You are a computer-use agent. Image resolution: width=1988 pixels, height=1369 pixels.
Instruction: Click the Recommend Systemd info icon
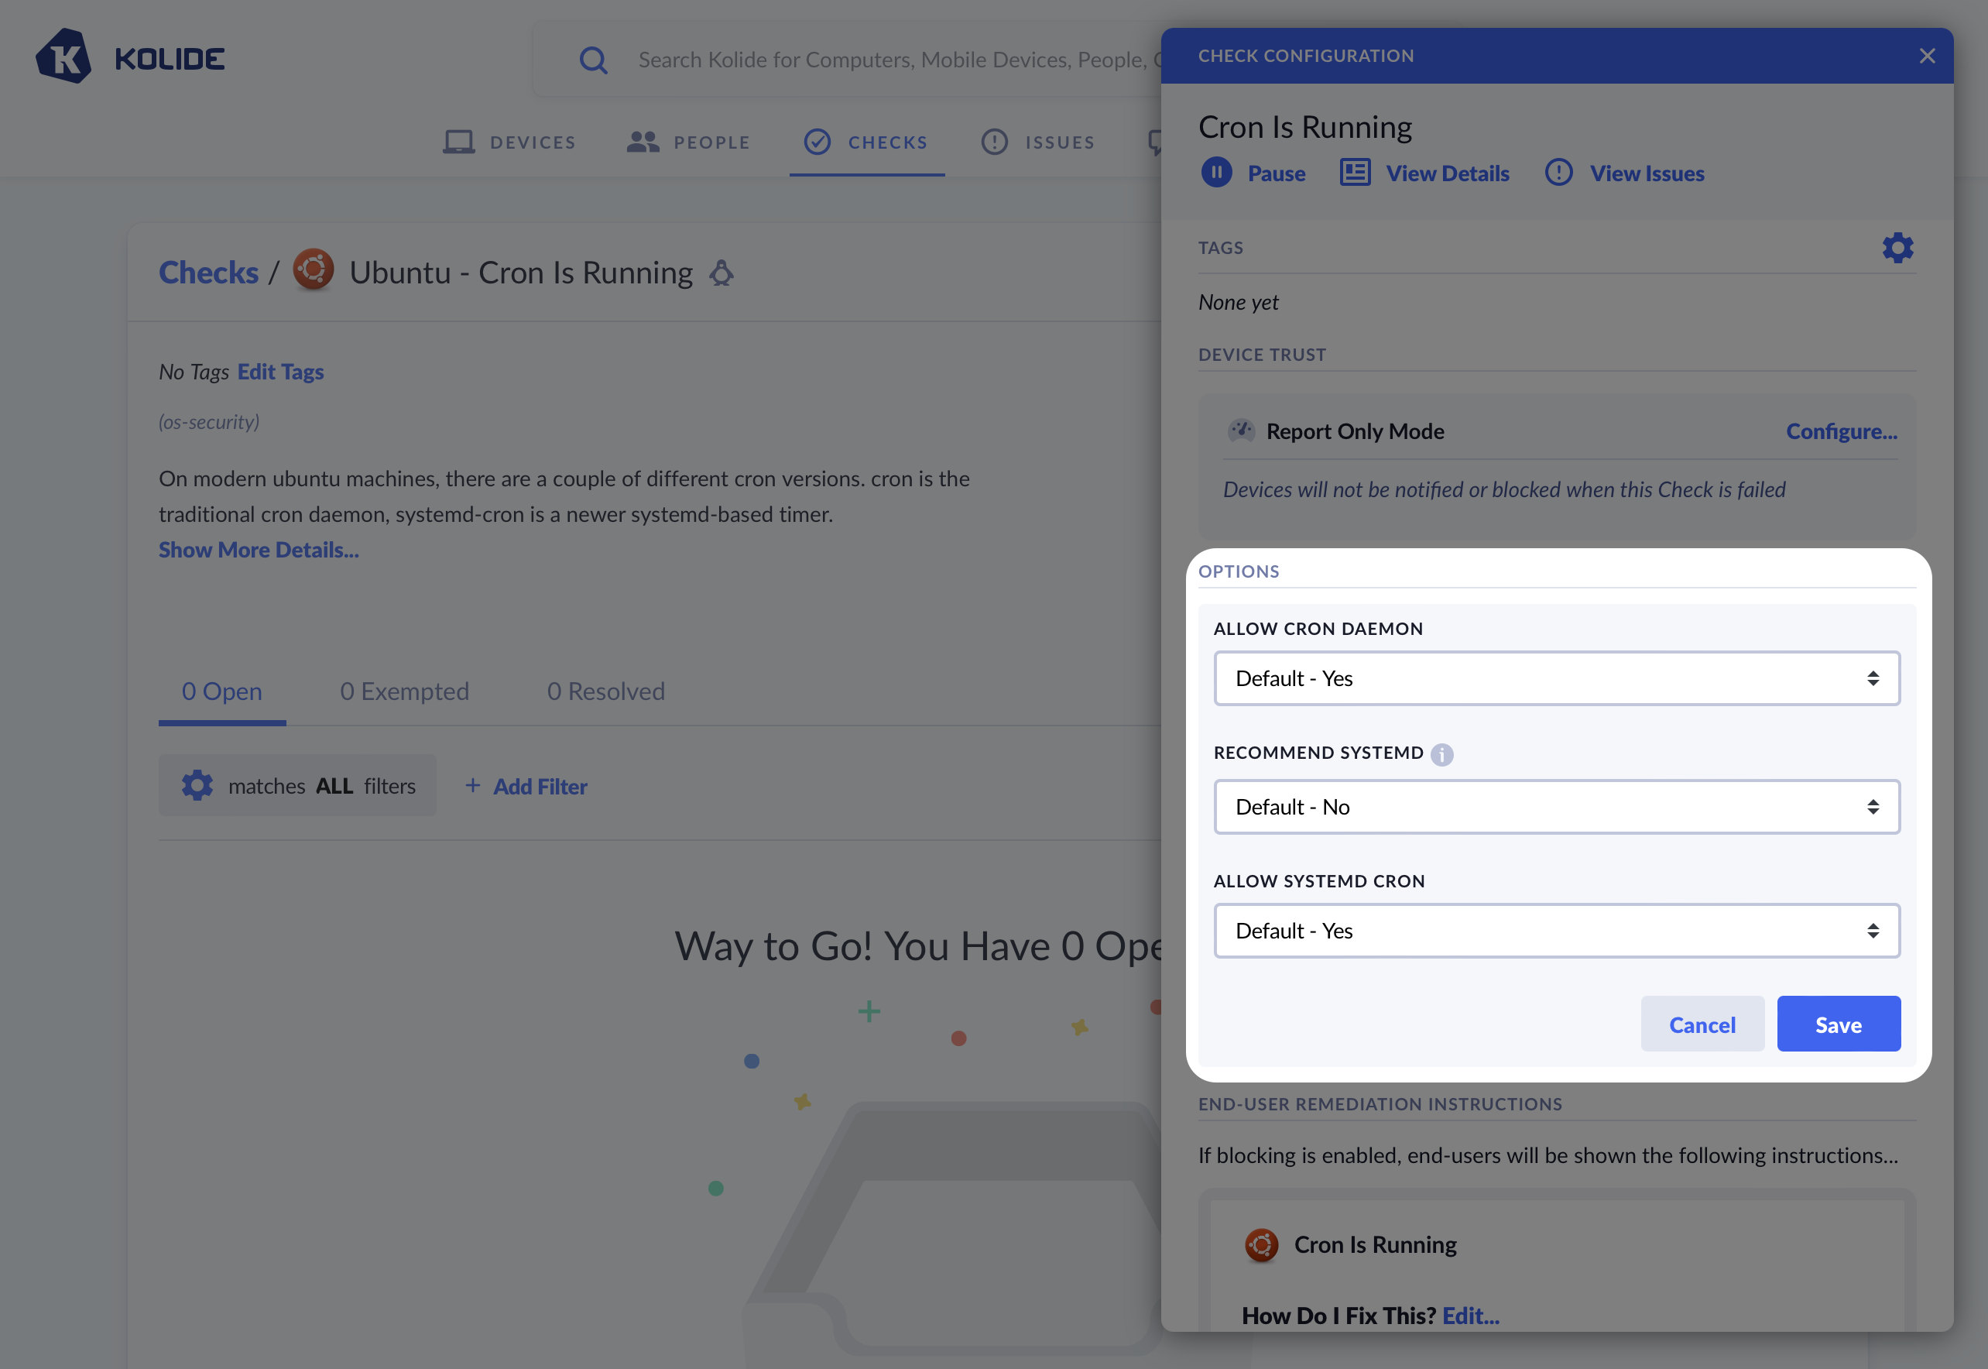click(x=1441, y=754)
